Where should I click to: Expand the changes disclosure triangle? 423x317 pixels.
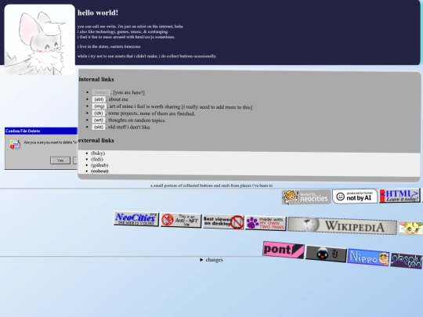click(x=201, y=260)
